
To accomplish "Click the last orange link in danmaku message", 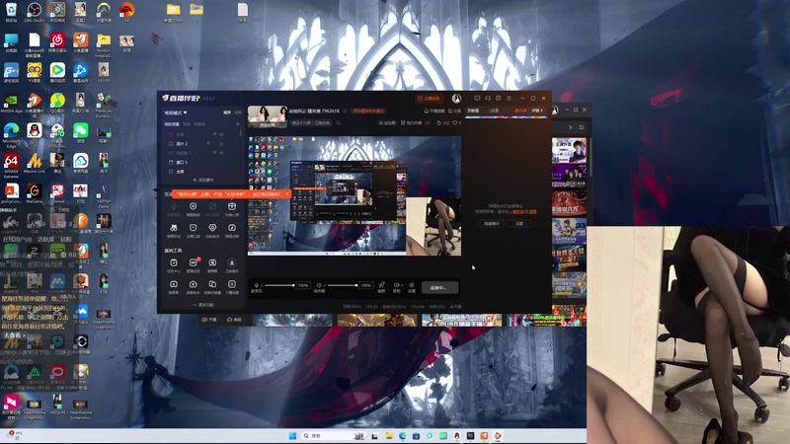I will click(533, 212).
